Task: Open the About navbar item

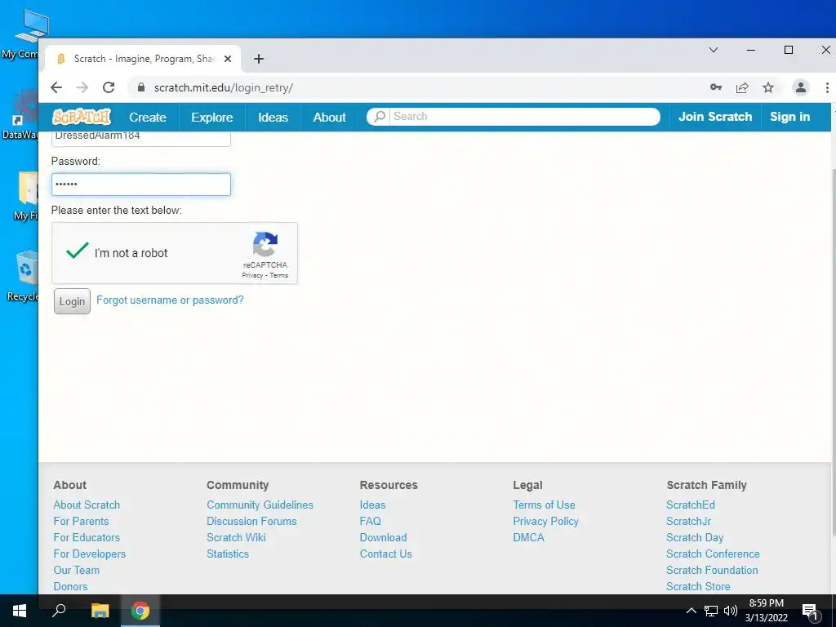Action: pyautogui.click(x=330, y=118)
